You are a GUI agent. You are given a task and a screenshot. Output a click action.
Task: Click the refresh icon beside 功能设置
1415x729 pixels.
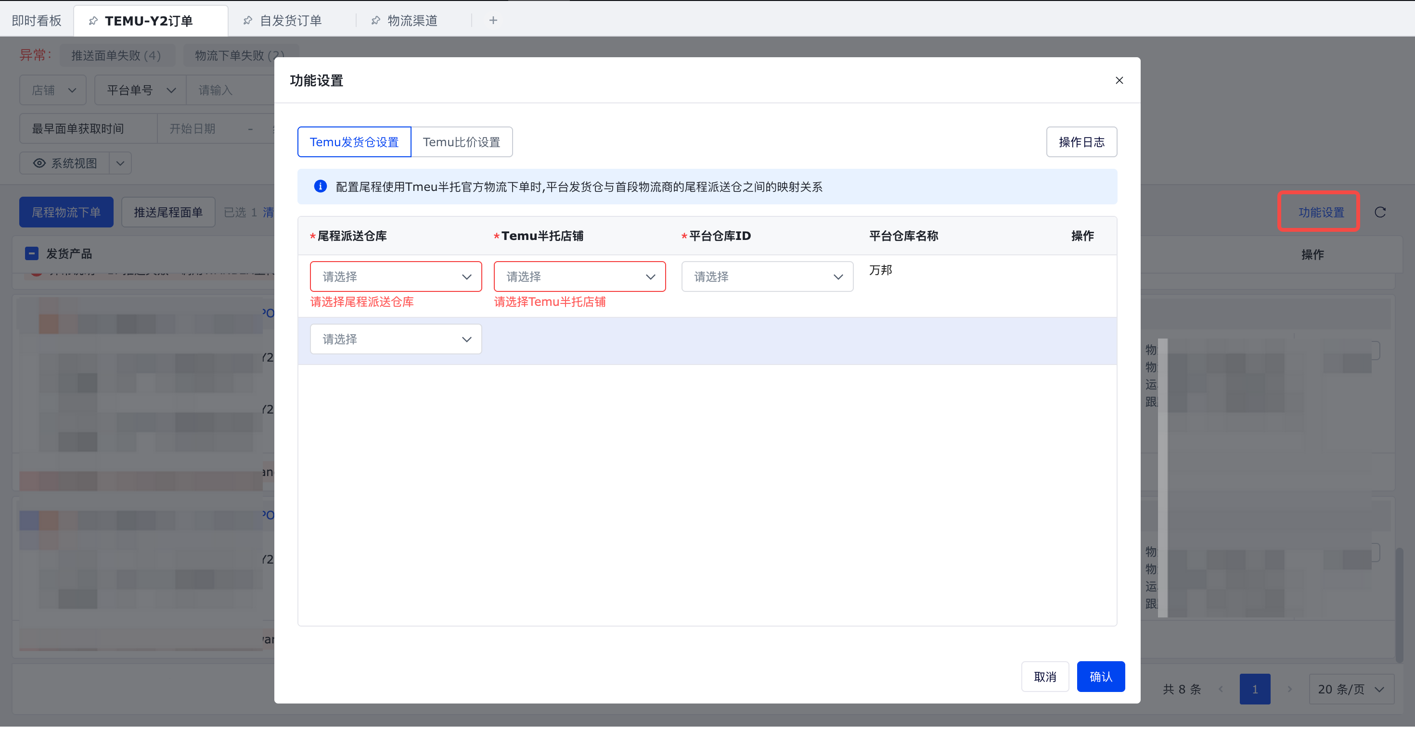[1380, 213]
